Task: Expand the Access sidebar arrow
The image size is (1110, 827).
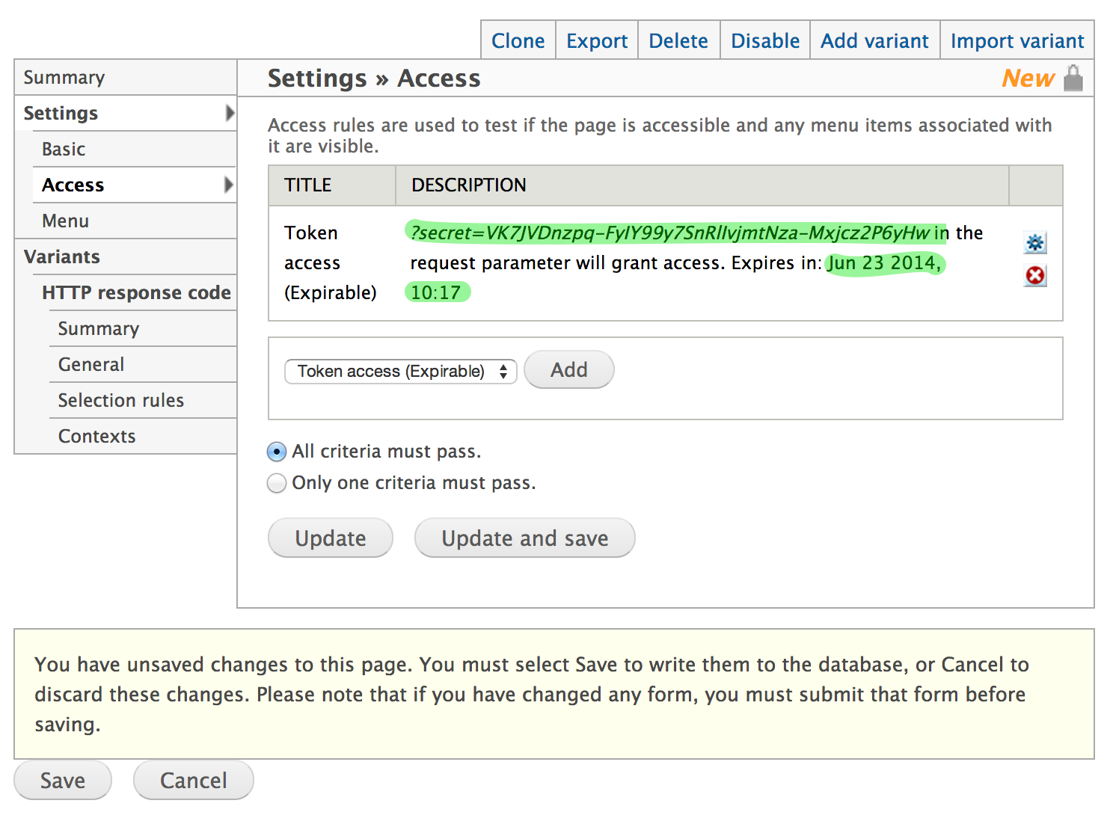Action: (229, 185)
